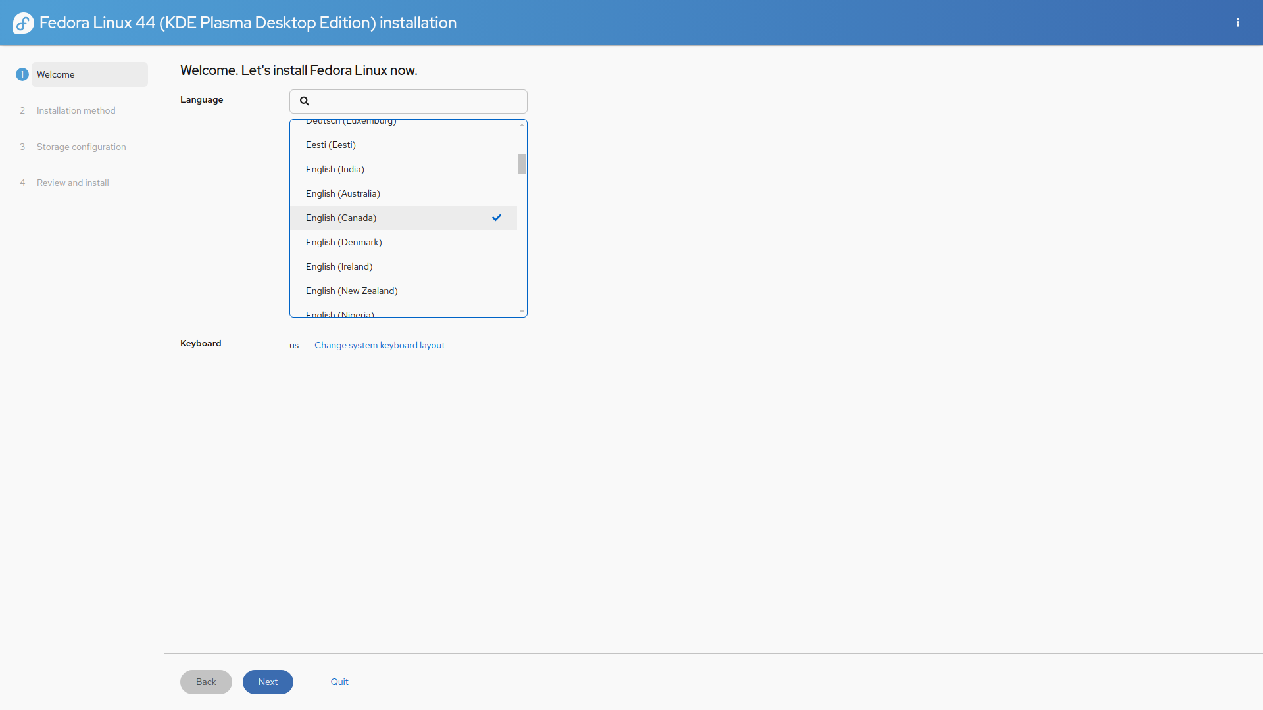The width and height of the screenshot is (1263, 710).
Task: Click the Fedora logo icon
Action: (x=24, y=23)
